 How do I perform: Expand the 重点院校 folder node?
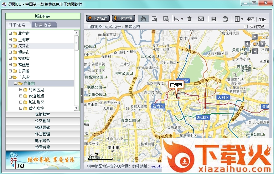coord(21,108)
